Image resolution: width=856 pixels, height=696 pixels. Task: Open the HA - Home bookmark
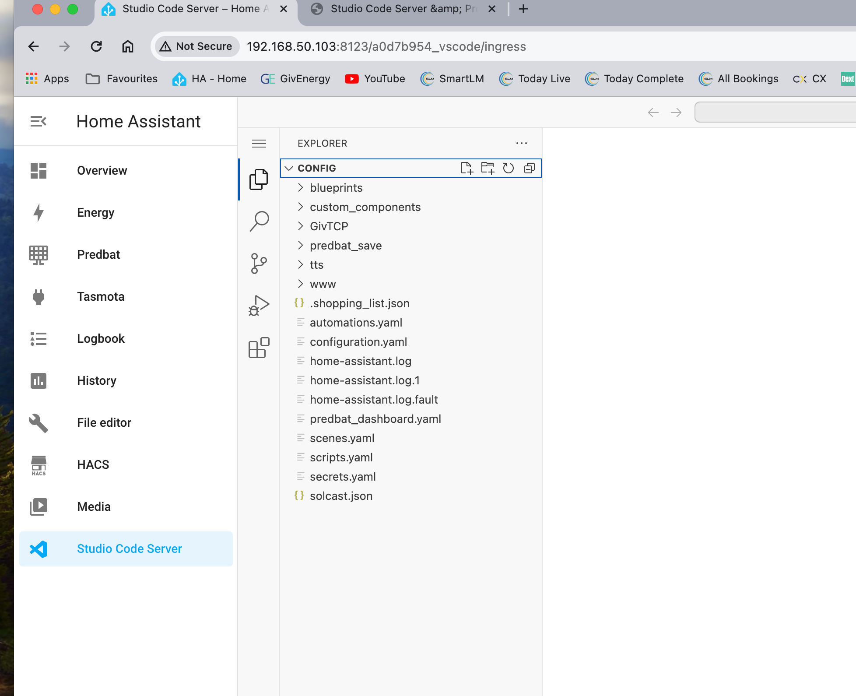[x=209, y=79]
